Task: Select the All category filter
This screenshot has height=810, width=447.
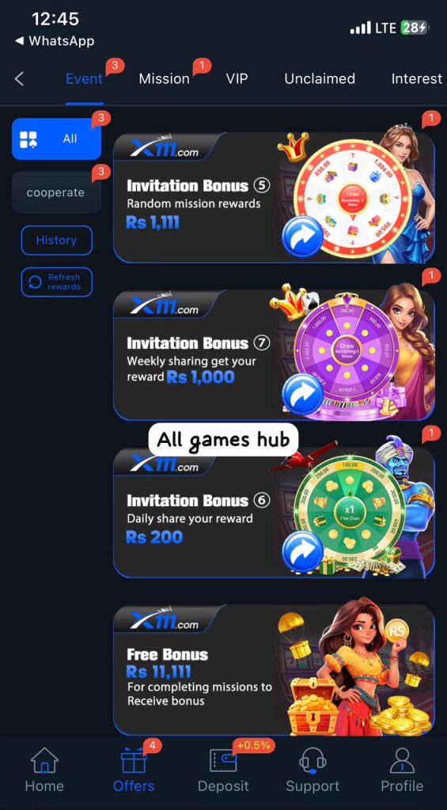Action: pos(56,139)
